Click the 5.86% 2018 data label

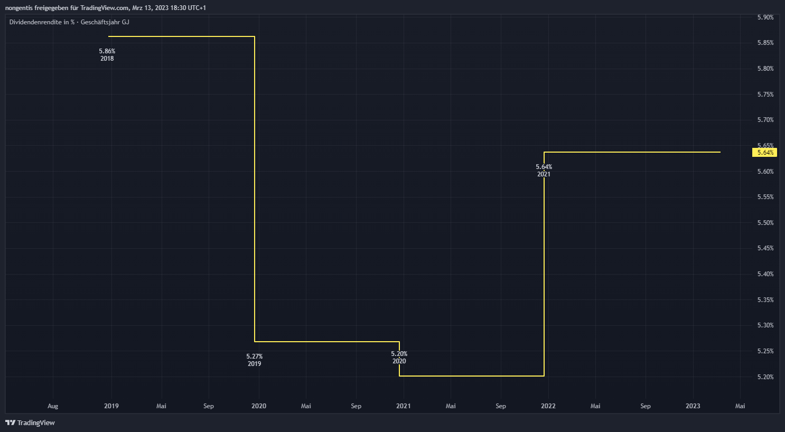click(x=107, y=55)
